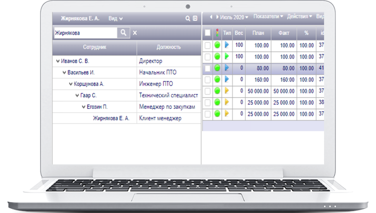Collapse the Васильев И. tree node
This screenshot has height=213, width=376.
coord(64,72)
